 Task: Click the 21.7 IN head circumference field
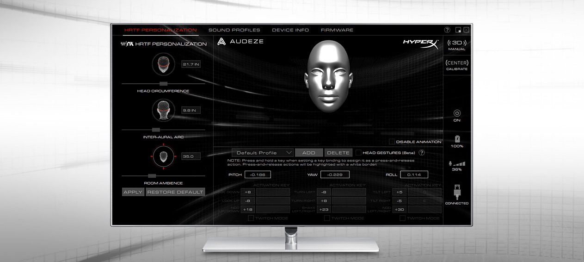click(x=191, y=64)
